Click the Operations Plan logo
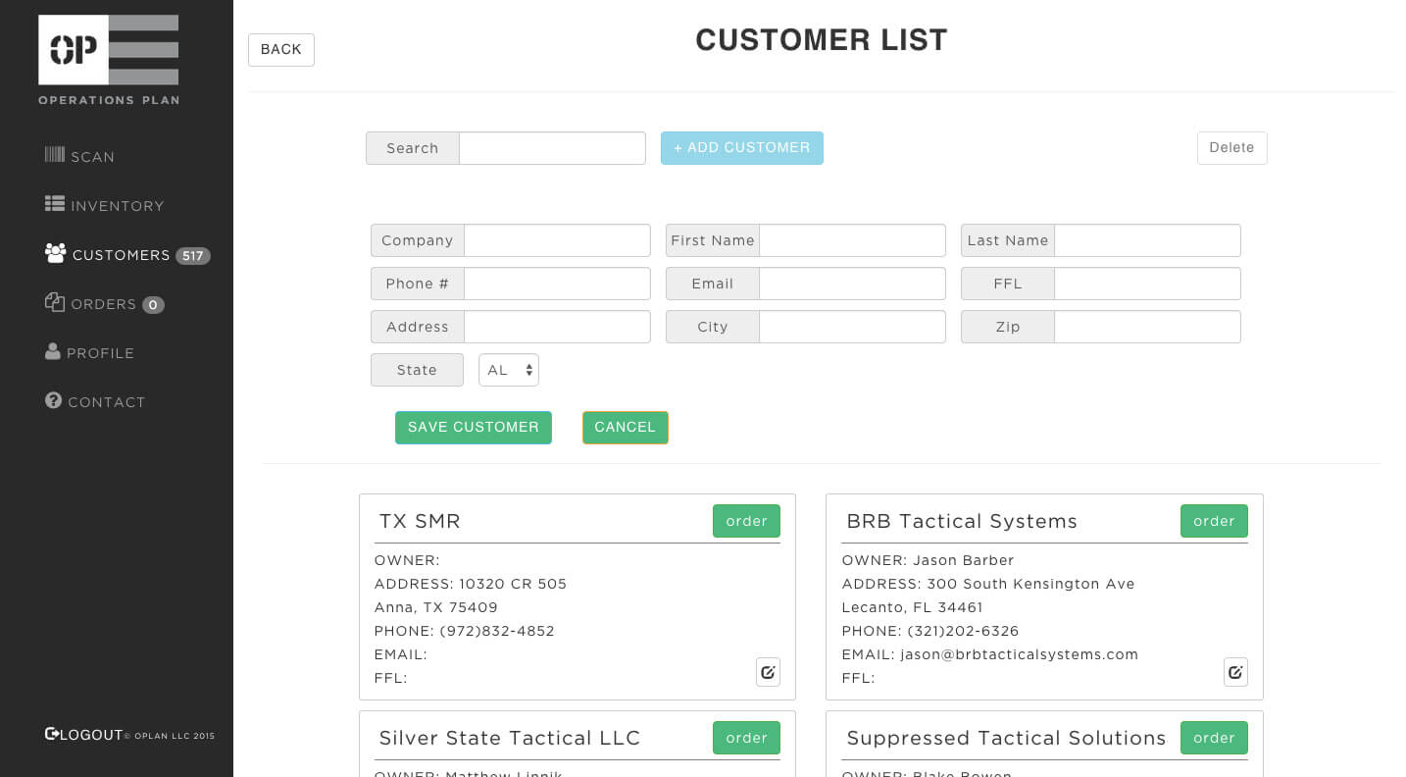Image resolution: width=1406 pixels, height=777 pixels. click(109, 60)
